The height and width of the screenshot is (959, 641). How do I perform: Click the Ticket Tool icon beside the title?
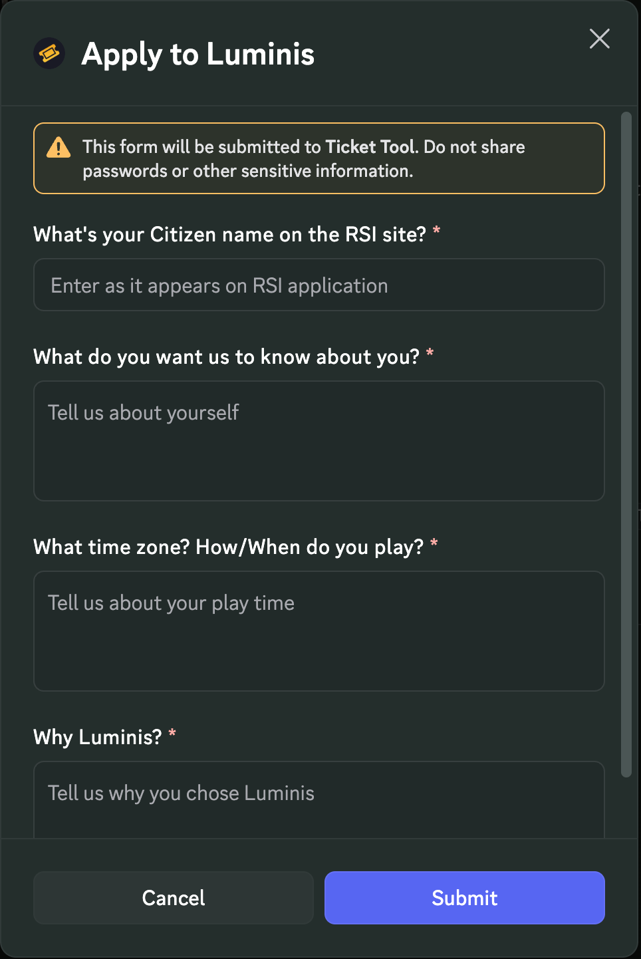tap(49, 53)
